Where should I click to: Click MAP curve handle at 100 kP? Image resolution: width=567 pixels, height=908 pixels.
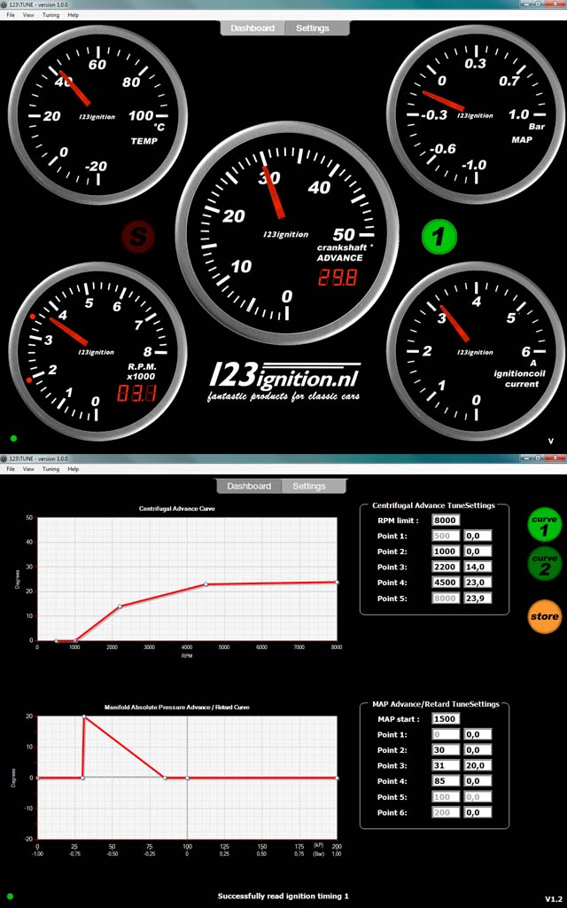tap(187, 778)
